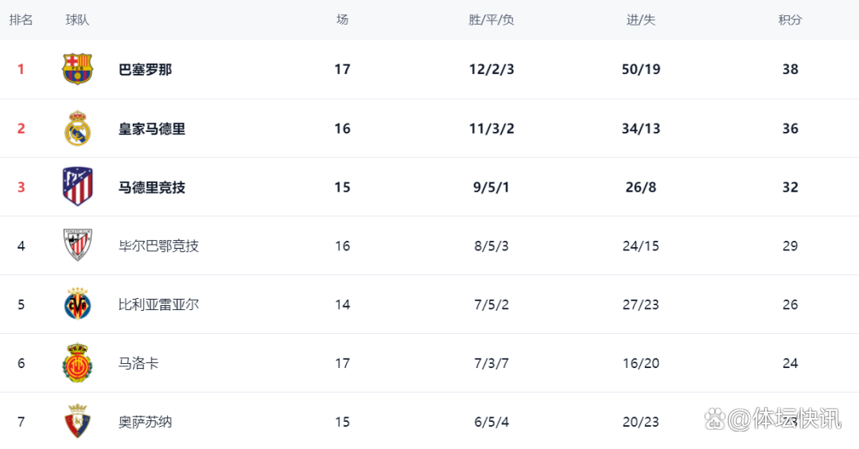
Task: Click the Real Madrid club crest
Action: coord(77,128)
